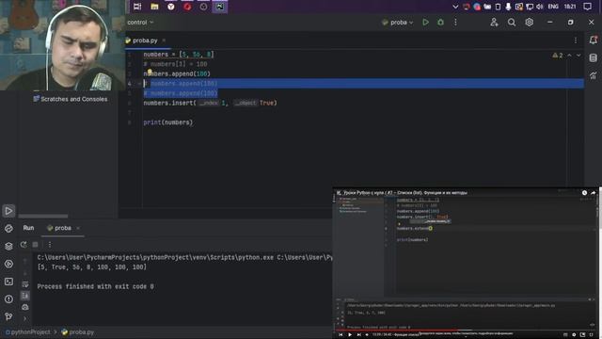The height and width of the screenshot is (339, 602).
Task: Open Python Console icon in the left stripe
Action: tap(8, 228)
